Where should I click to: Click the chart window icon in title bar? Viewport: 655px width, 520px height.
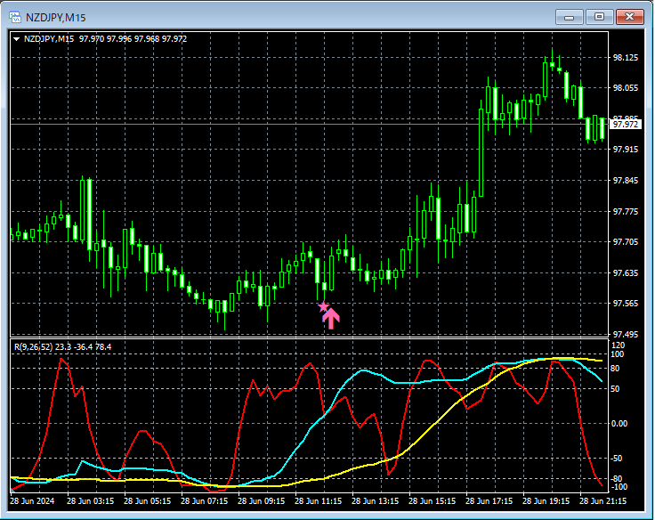[x=15, y=17]
